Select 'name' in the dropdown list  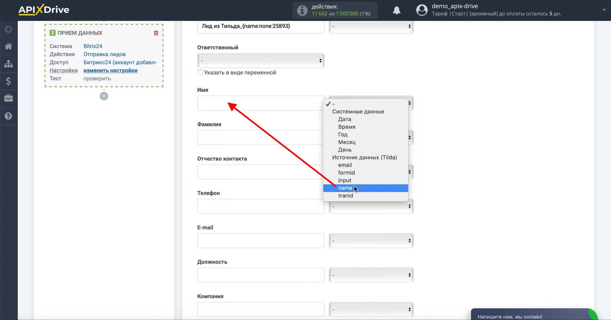366,188
